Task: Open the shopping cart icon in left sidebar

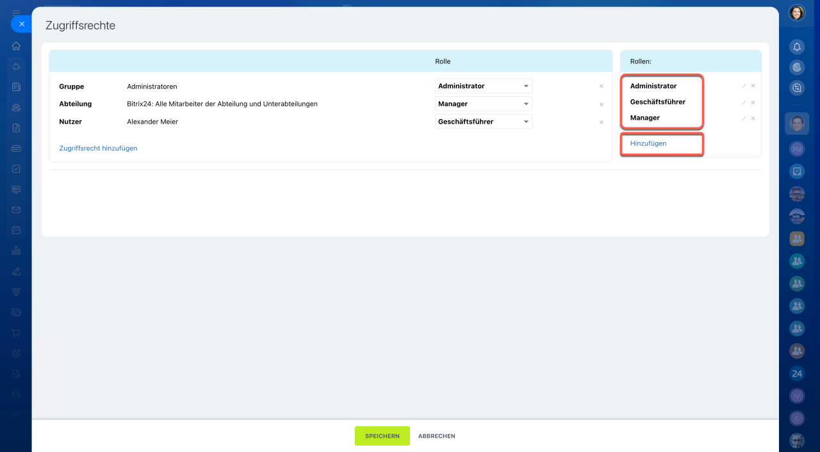Action: click(16, 332)
